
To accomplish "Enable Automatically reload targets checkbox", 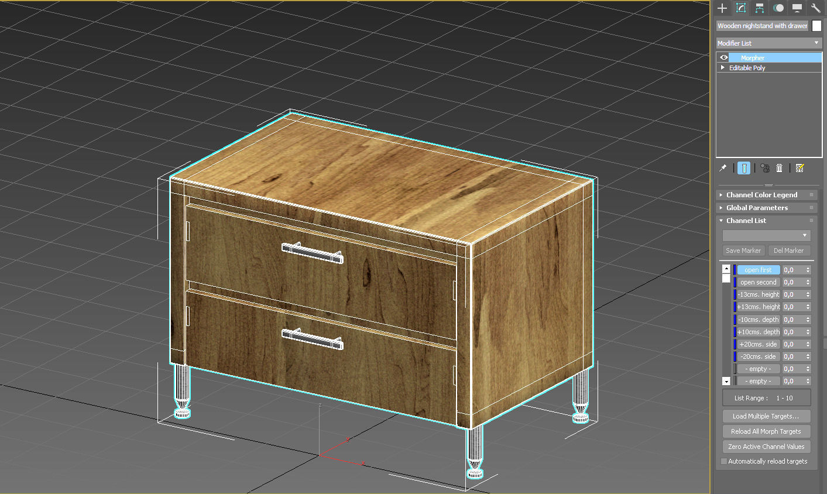I will (724, 461).
